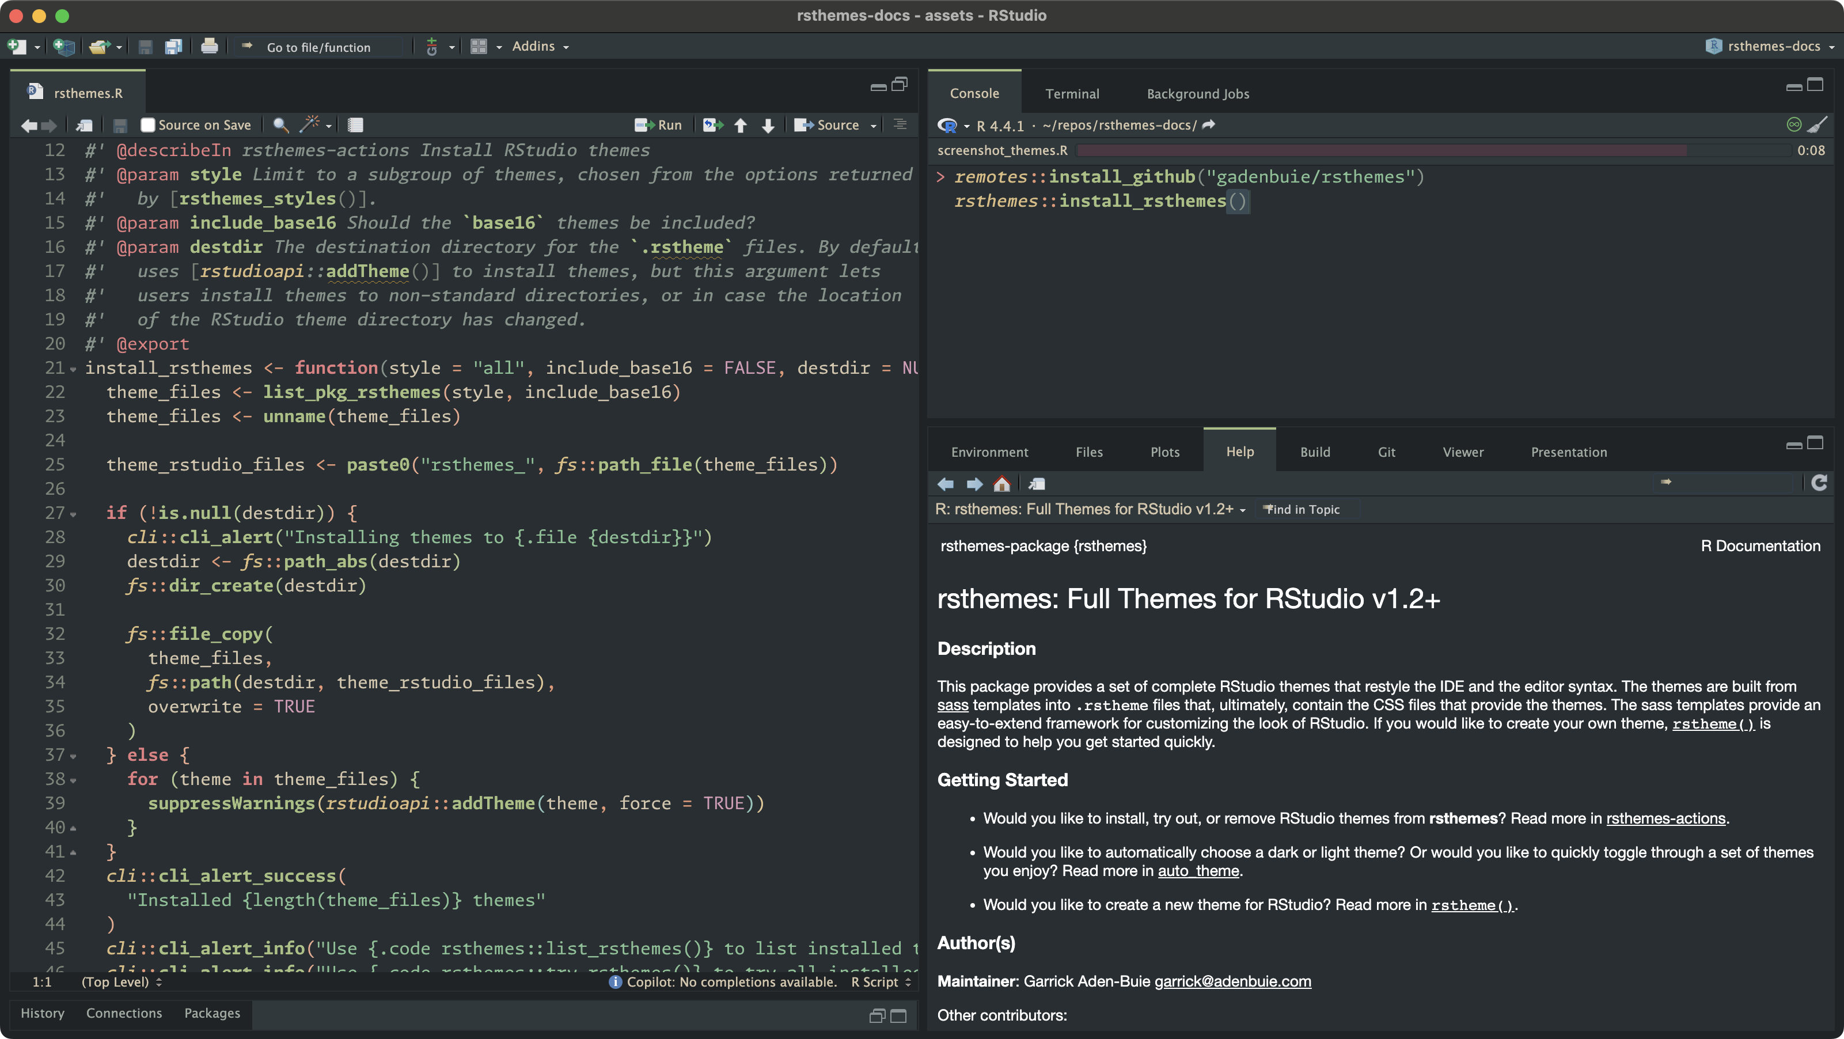Click the magnifier Find/Replace icon in editor toolbar

pos(280,126)
